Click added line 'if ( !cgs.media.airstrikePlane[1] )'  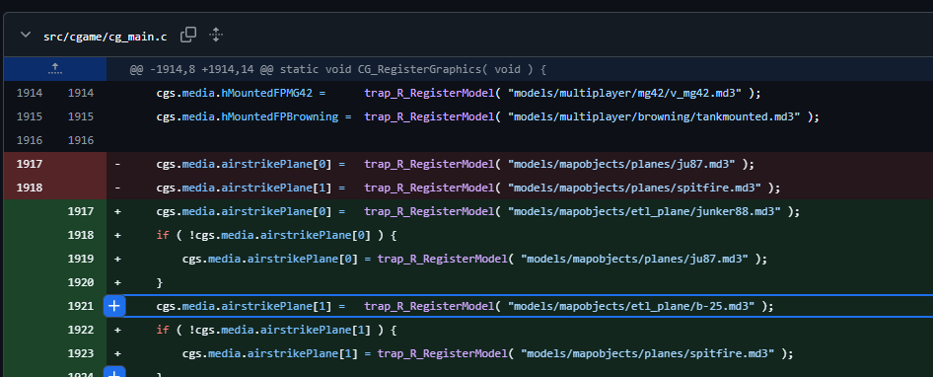(520, 330)
